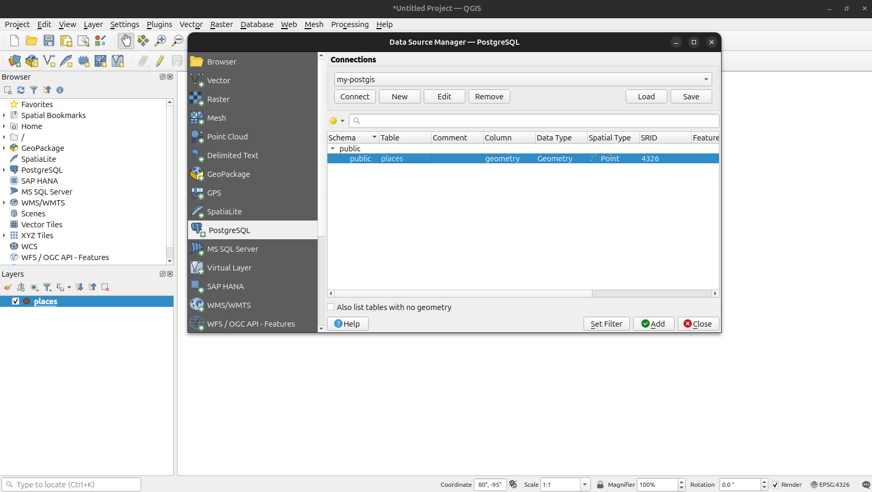Click Set Filter for the places table
Screen dimensions: 872x492
coord(606,323)
